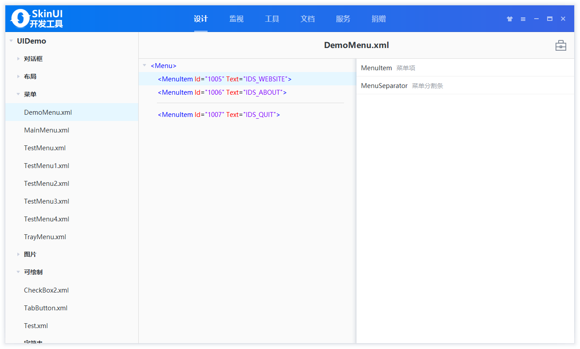The height and width of the screenshot is (349, 580).
Task: Open the 捐赠 tab
Action: click(x=379, y=19)
